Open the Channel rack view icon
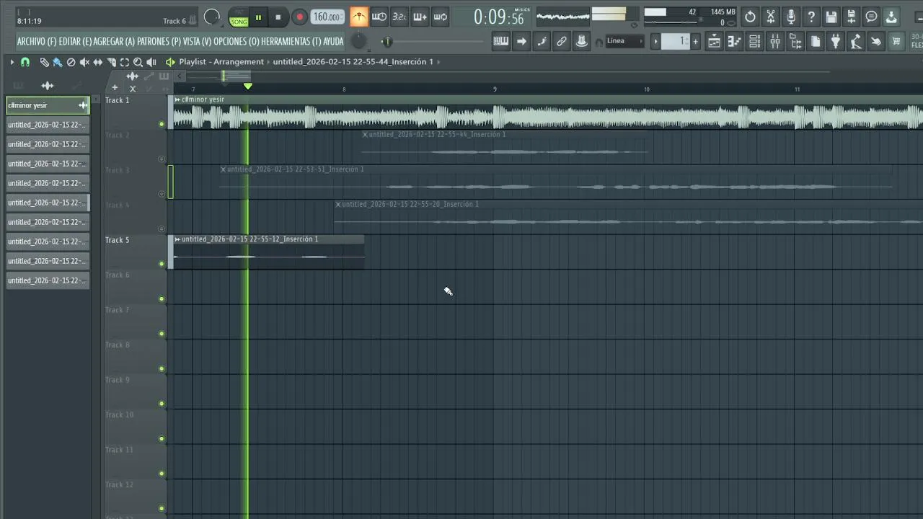 click(754, 41)
